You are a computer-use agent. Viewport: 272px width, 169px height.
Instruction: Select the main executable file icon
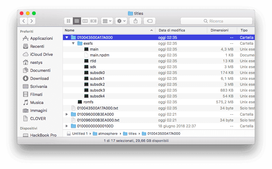(x=86, y=49)
